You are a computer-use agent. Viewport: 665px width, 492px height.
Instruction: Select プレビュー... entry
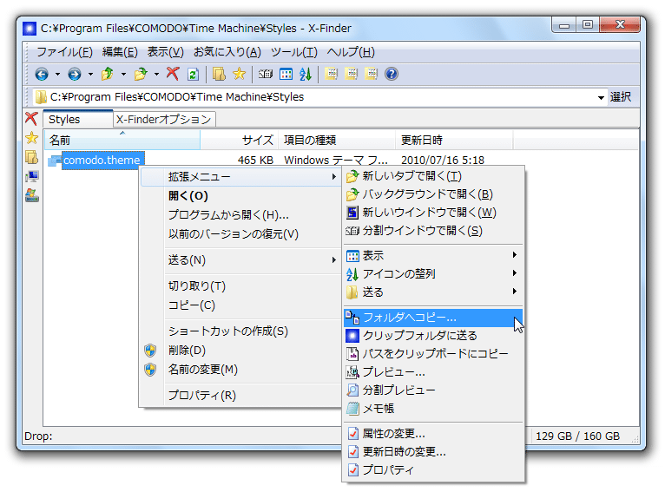coord(432,372)
